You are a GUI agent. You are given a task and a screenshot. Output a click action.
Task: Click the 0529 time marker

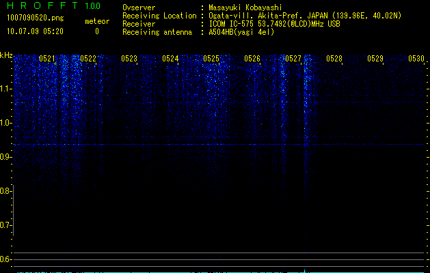click(x=375, y=59)
